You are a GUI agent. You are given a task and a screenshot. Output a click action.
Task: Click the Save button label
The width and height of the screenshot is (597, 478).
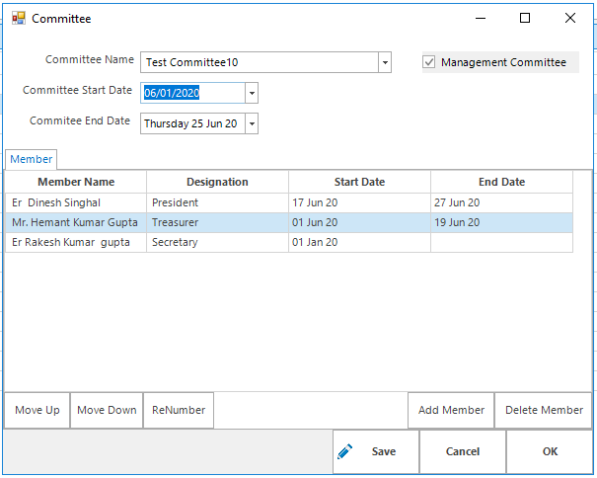[x=384, y=451]
